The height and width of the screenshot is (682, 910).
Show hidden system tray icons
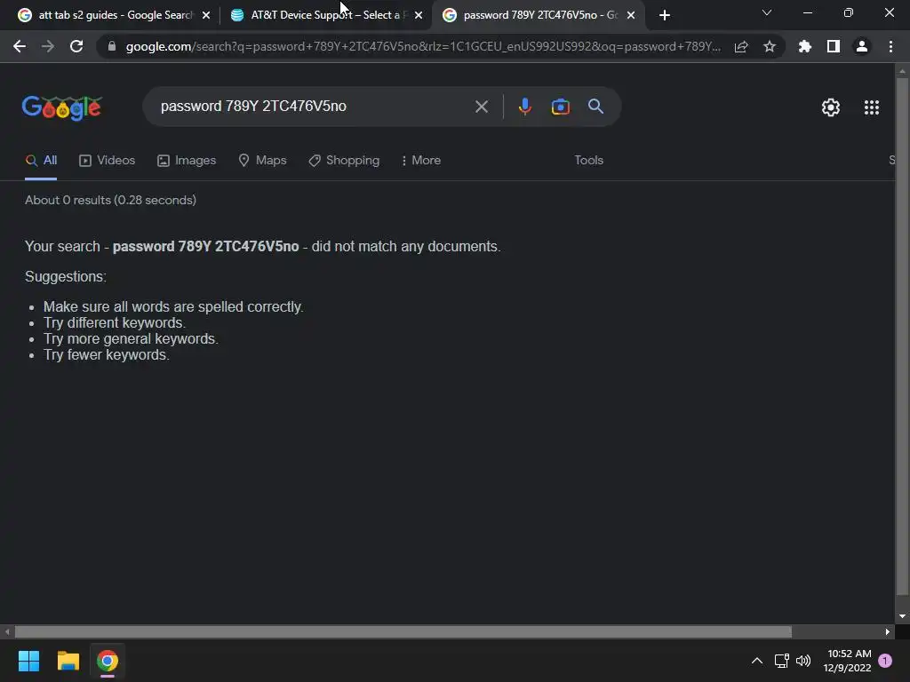[757, 661]
